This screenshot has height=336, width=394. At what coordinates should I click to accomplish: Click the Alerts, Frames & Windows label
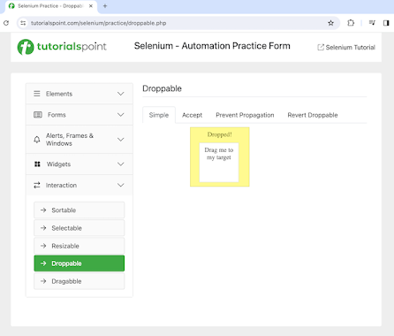pyautogui.click(x=70, y=140)
